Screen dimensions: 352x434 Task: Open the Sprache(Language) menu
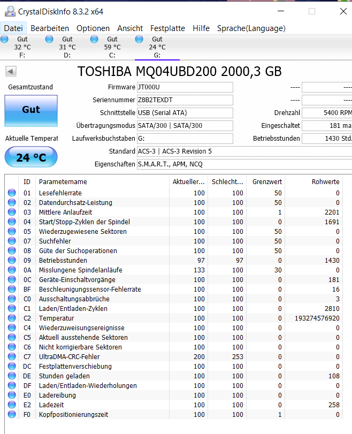(x=251, y=28)
